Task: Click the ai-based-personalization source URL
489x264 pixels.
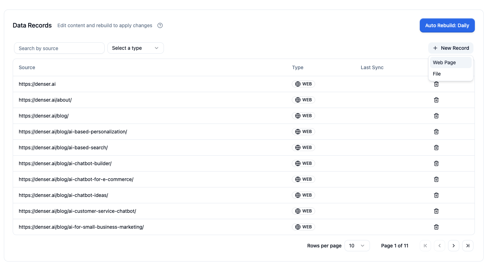Action: pyautogui.click(x=73, y=132)
